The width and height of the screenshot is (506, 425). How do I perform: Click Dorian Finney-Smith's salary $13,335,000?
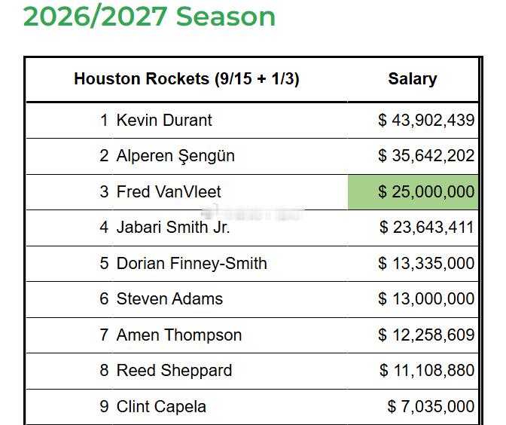[426, 263]
